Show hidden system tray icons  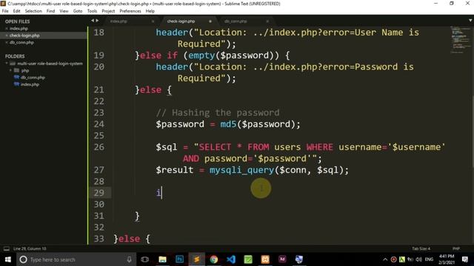pos(385,259)
